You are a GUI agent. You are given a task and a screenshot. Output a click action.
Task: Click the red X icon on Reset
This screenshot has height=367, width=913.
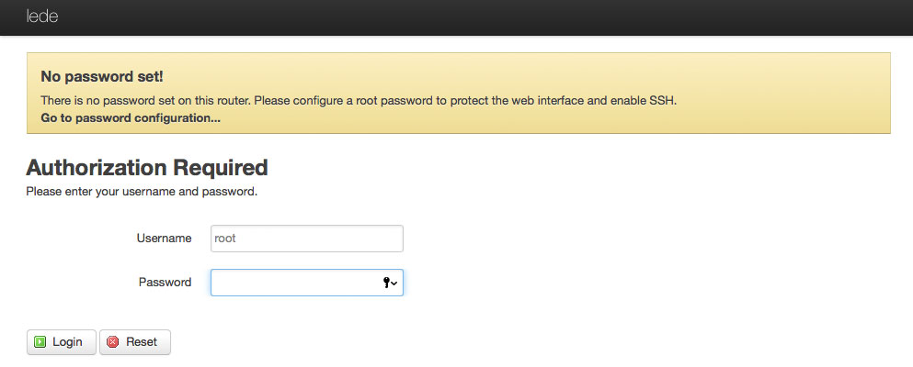[113, 342]
